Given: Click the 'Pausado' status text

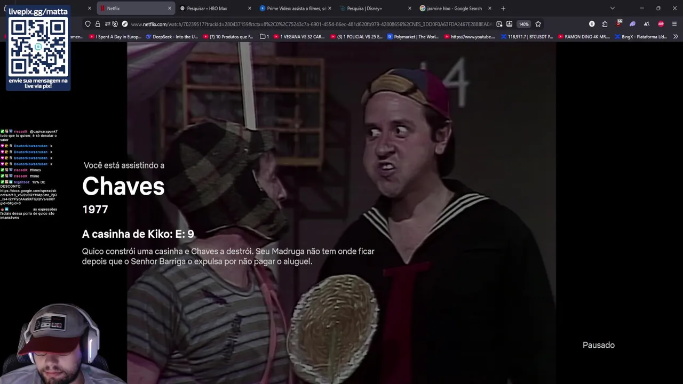Looking at the screenshot, I should (x=599, y=345).
